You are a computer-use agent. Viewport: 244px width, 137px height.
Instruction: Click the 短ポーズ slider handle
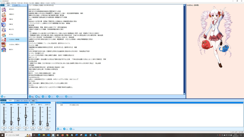[33, 122]
